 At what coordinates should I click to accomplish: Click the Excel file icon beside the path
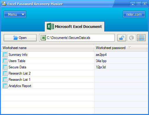(x=43, y=38)
